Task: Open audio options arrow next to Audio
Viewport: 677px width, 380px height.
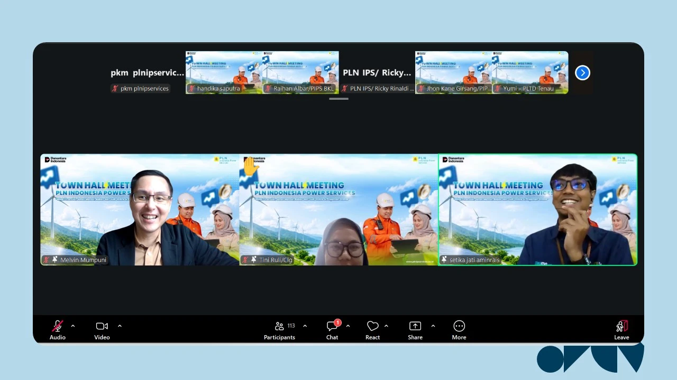Action: [73, 326]
